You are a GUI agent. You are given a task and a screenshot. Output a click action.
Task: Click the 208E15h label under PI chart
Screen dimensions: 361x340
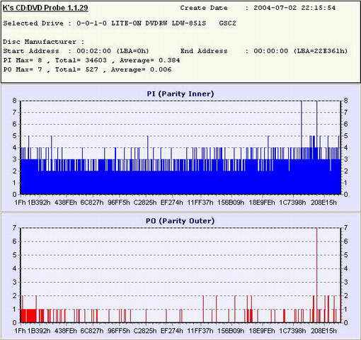323,203
